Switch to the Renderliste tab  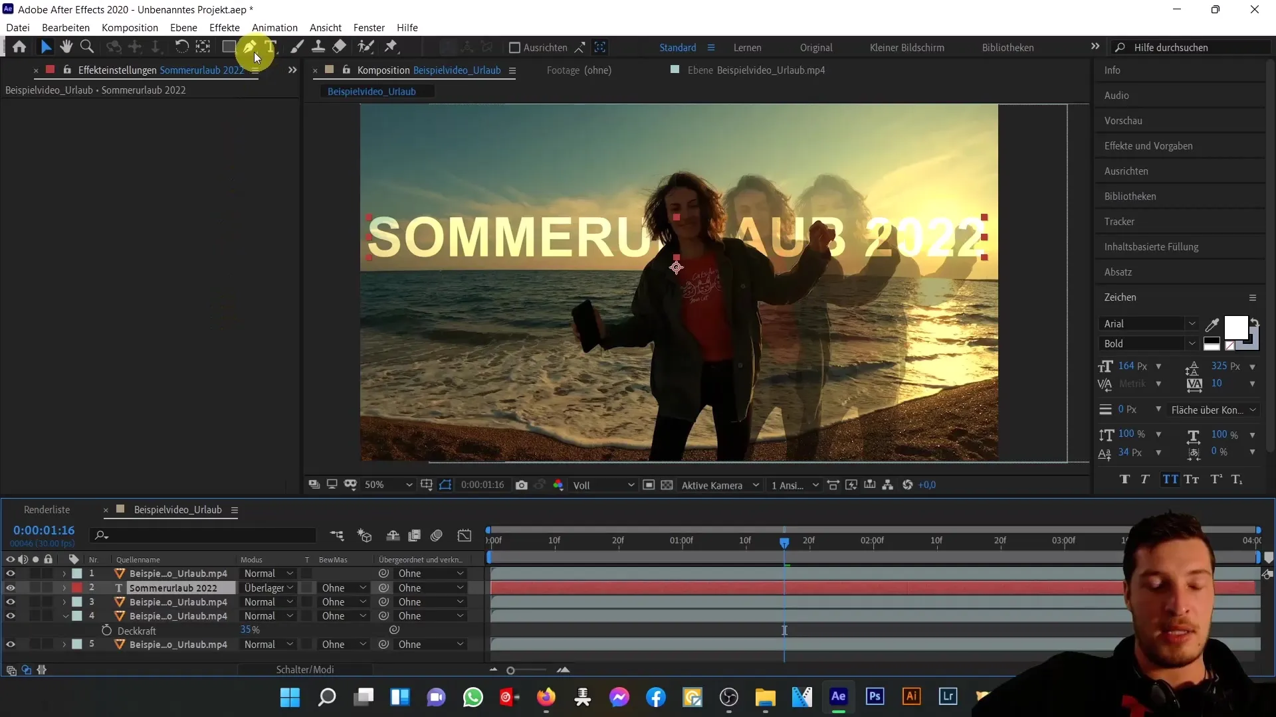click(47, 510)
